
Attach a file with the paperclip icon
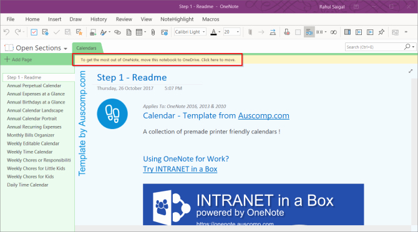(x=153, y=32)
